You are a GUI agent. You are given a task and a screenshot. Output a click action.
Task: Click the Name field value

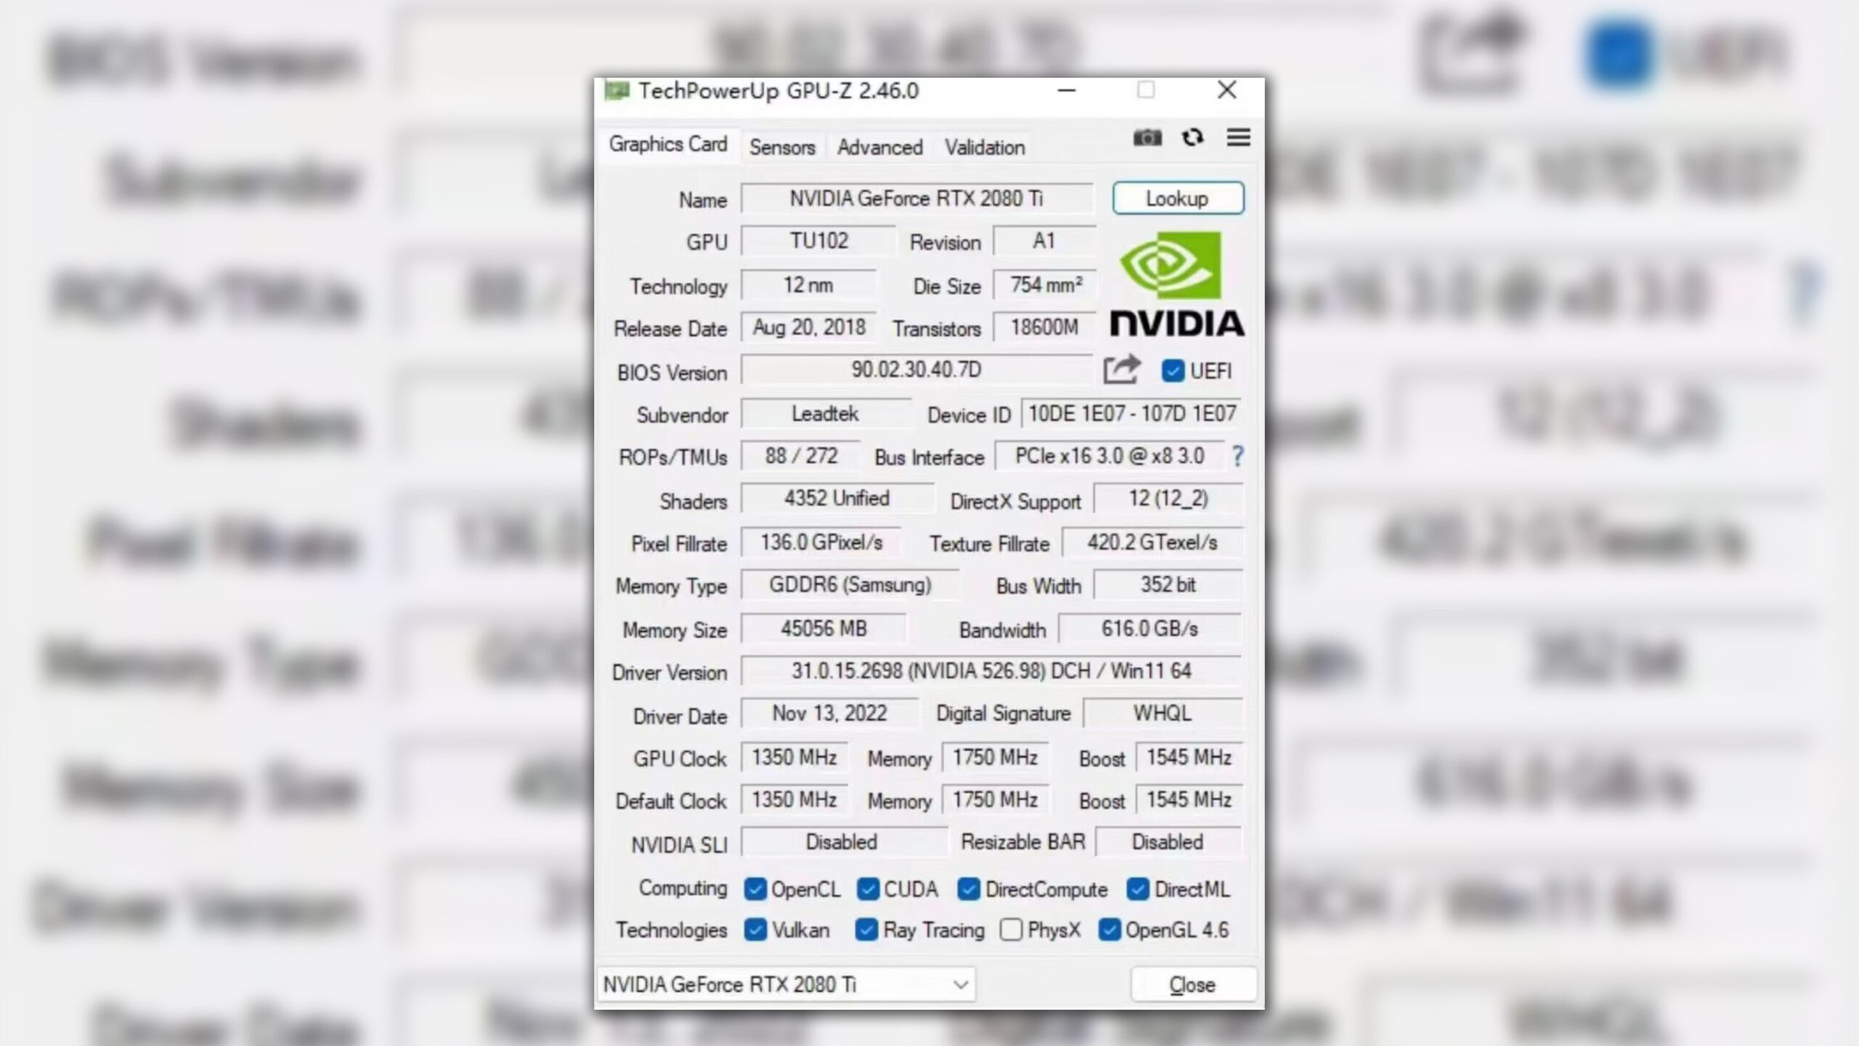pyautogui.click(x=916, y=198)
